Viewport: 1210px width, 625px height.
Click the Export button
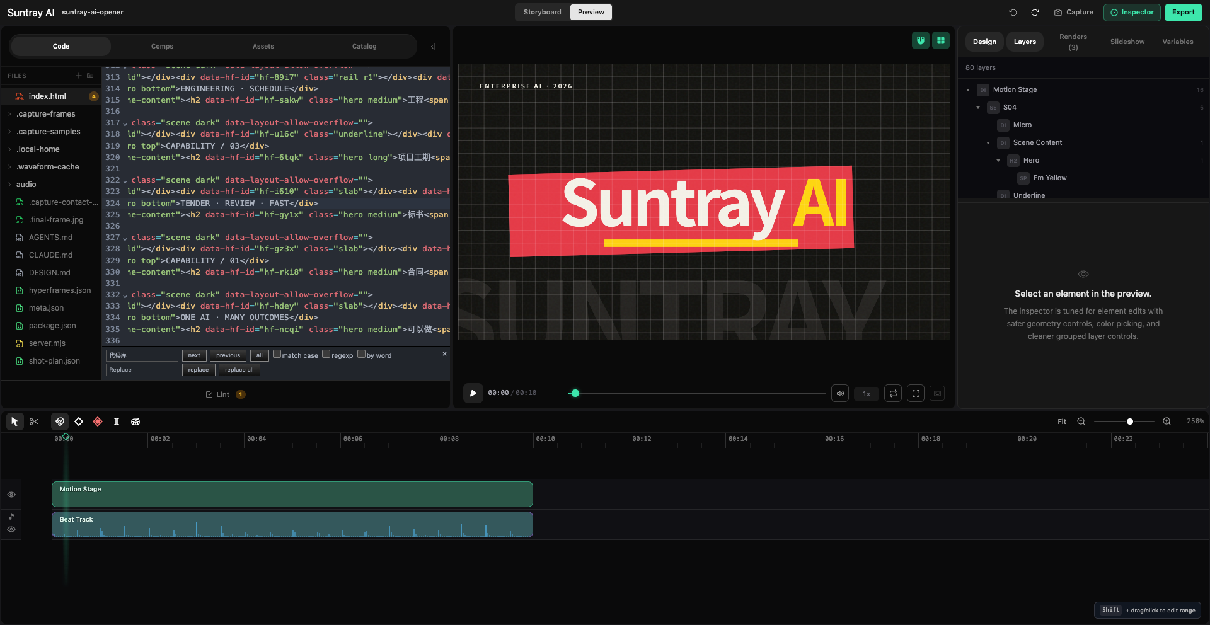[x=1183, y=13]
